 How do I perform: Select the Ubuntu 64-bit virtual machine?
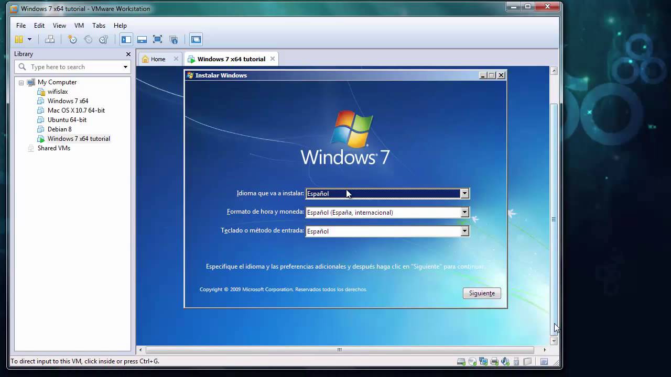[x=67, y=120]
